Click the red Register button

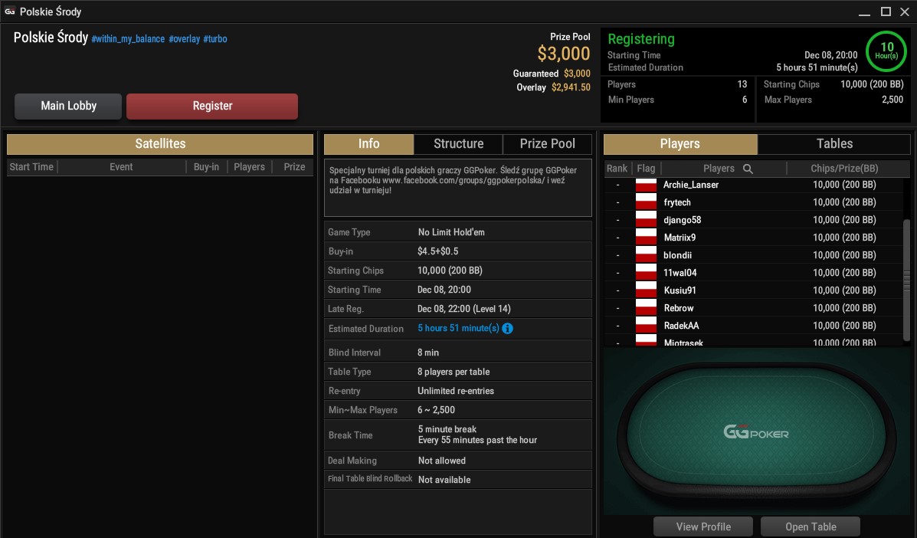click(212, 106)
